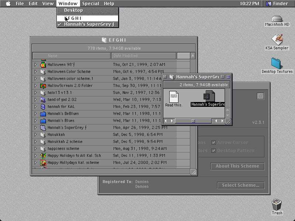Click the EFGHI window title bar
Image resolution: width=295 pixels, height=221 pixels.
114,40
